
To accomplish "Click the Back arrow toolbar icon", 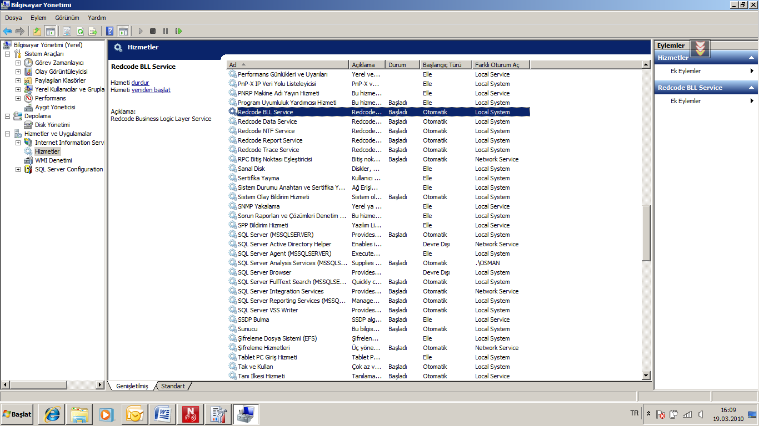I will [x=7, y=31].
